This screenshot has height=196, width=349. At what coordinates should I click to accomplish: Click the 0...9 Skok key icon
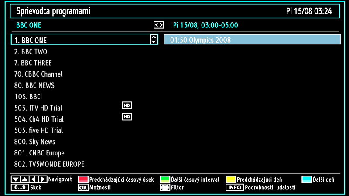click(20, 188)
